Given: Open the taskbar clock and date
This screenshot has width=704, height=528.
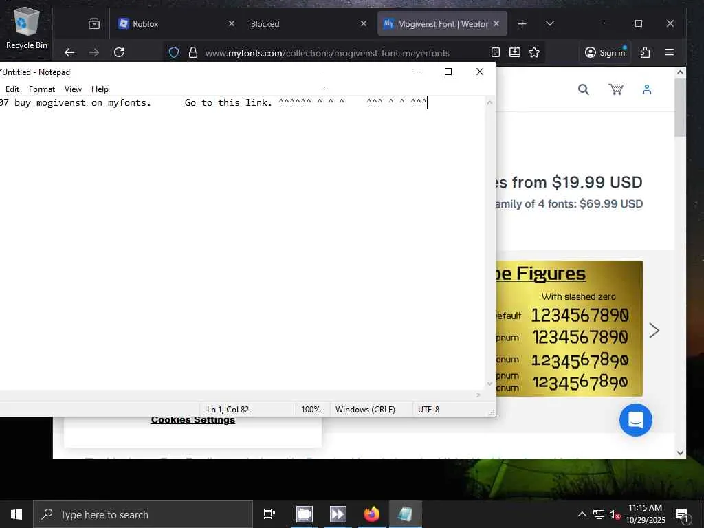Looking at the screenshot, I should [645, 514].
